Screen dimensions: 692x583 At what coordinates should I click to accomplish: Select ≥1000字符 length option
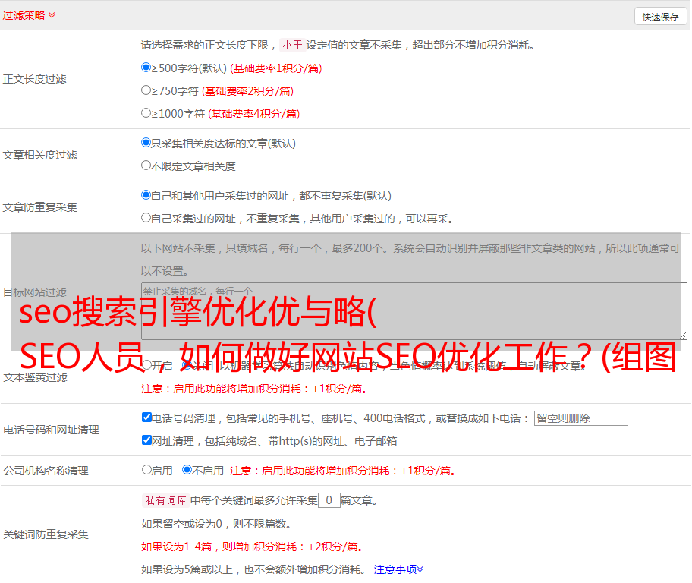[146, 112]
